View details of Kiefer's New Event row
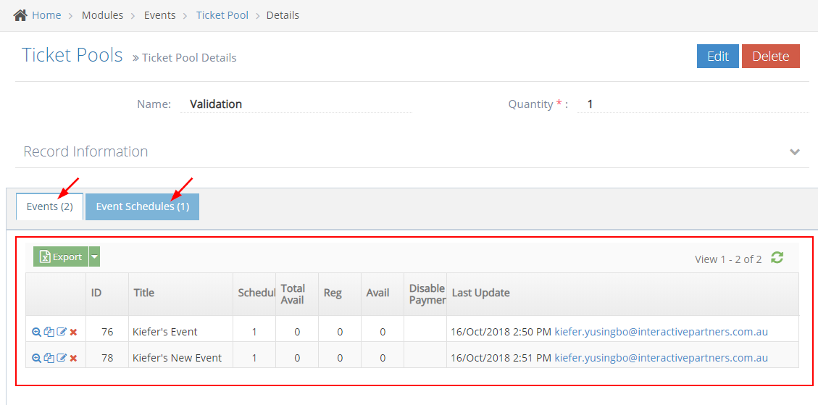 pyautogui.click(x=36, y=358)
